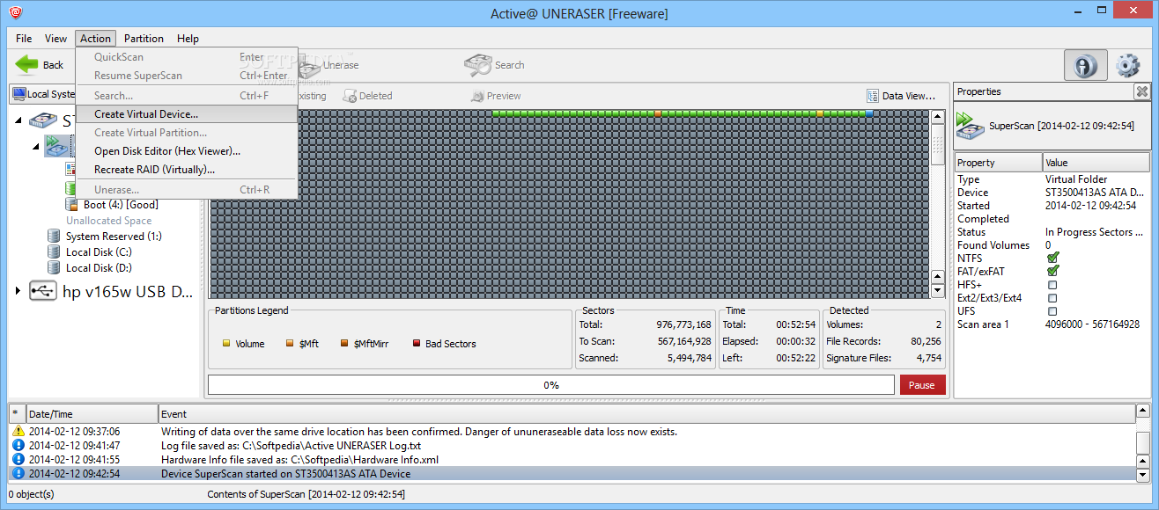Click the Property column header

pyautogui.click(x=999, y=163)
